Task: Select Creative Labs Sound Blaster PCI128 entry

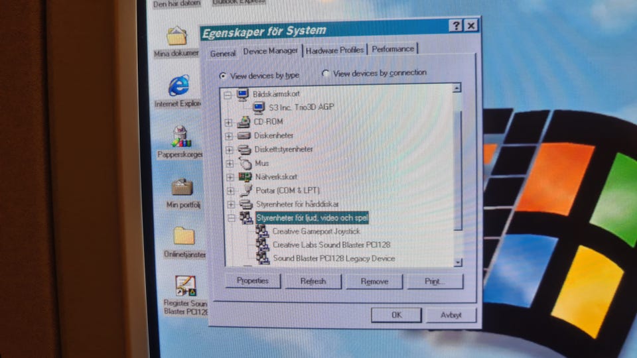Action: [x=332, y=245]
